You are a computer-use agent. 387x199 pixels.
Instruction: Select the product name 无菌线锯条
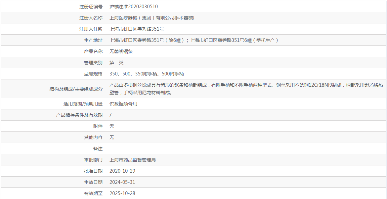(x=121, y=51)
